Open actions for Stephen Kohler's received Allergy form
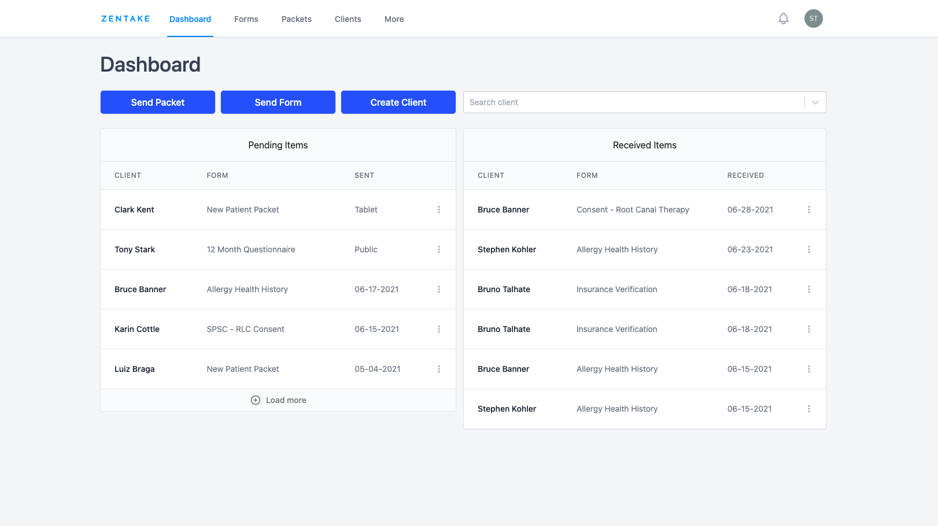938x526 pixels. click(x=808, y=249)
